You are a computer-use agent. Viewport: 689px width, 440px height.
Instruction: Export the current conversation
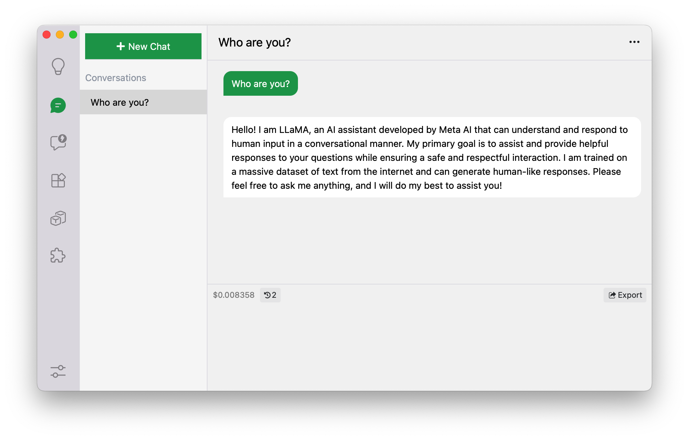(x=625, y=295)
